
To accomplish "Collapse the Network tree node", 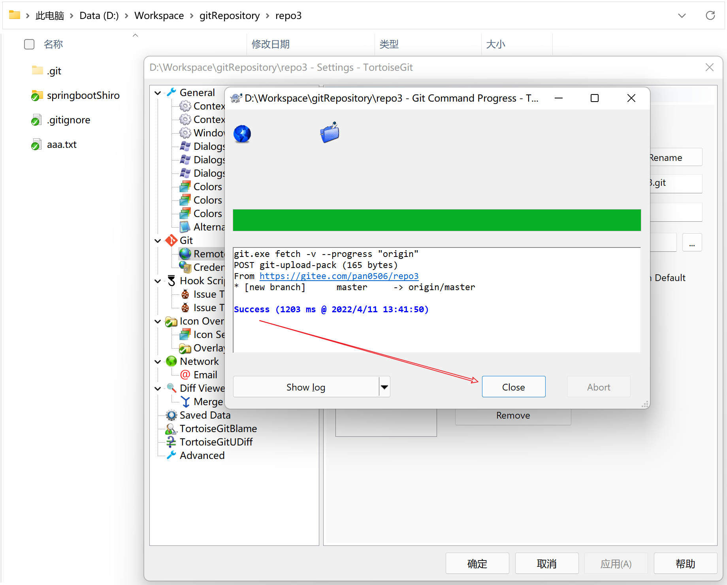I will tap(158, 362).
